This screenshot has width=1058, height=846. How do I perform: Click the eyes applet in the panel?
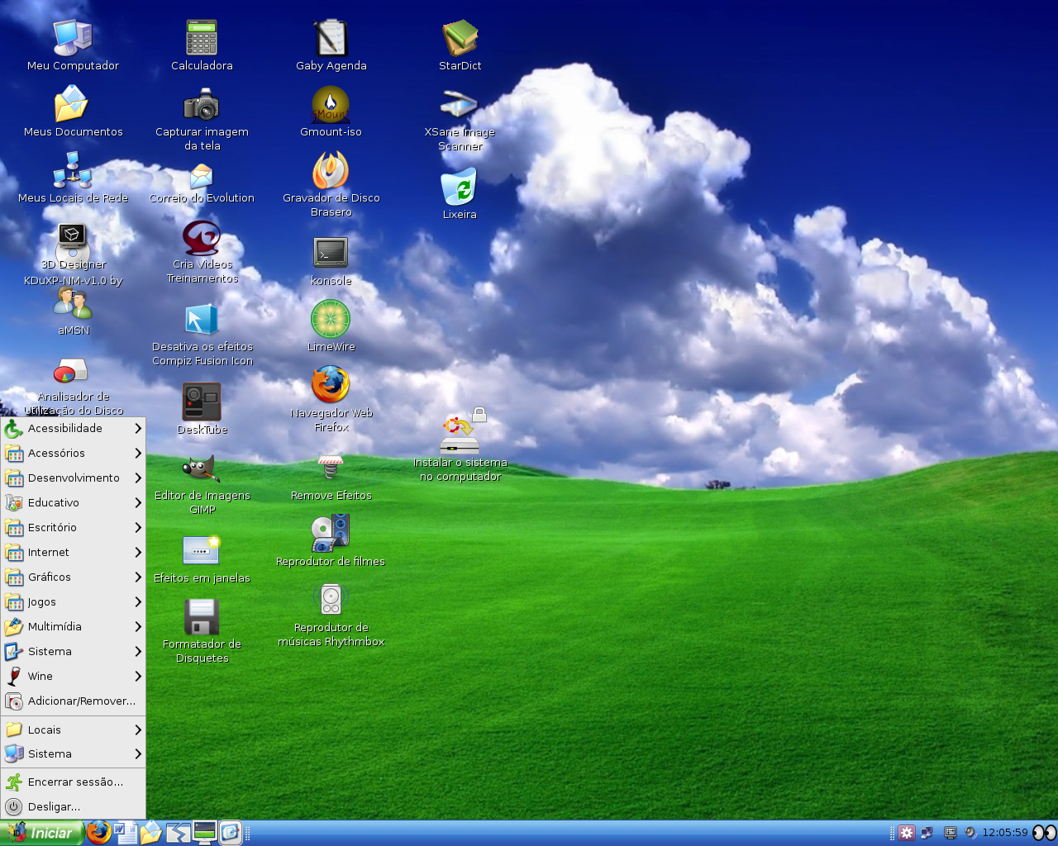[1045, 833]
